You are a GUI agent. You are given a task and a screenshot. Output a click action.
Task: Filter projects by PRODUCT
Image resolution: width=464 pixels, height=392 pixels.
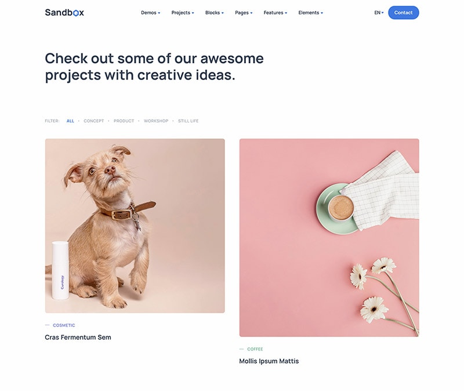(124, 121)
